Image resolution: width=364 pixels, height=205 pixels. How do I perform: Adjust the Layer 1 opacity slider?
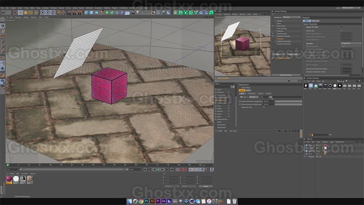coord(286,97)
